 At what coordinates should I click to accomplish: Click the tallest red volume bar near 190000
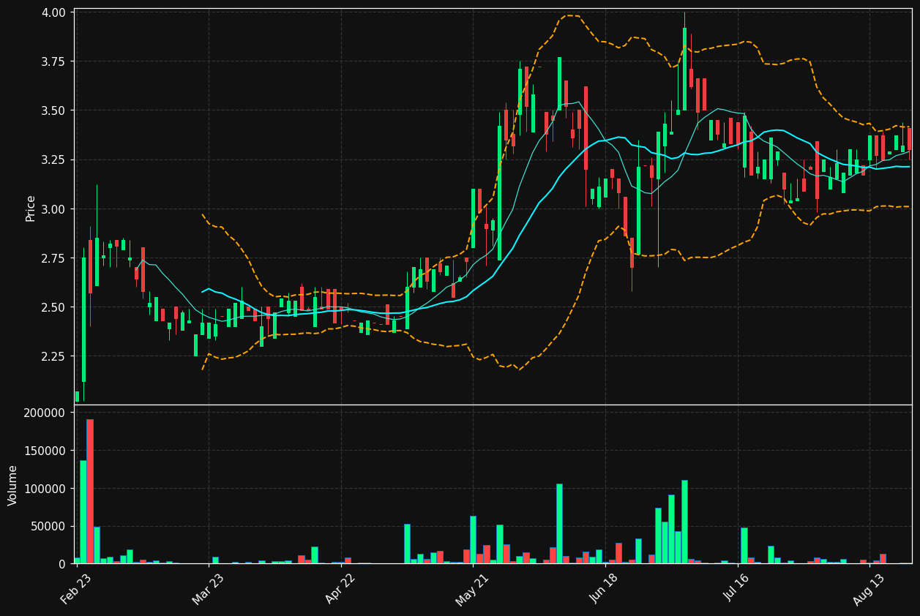(x=90, y=492)
